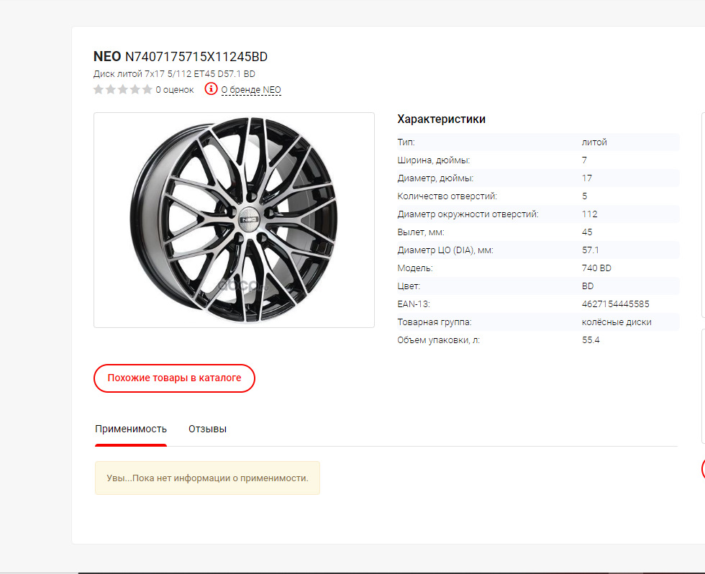The width and height of the screenshot is (705, 574).
Task: Open the 'О бренде NEO' link
Action: coord(251,89)
